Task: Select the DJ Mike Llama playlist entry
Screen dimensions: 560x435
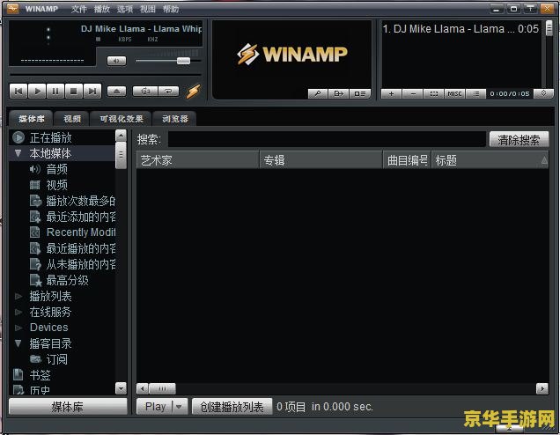Action: point(461,29)
